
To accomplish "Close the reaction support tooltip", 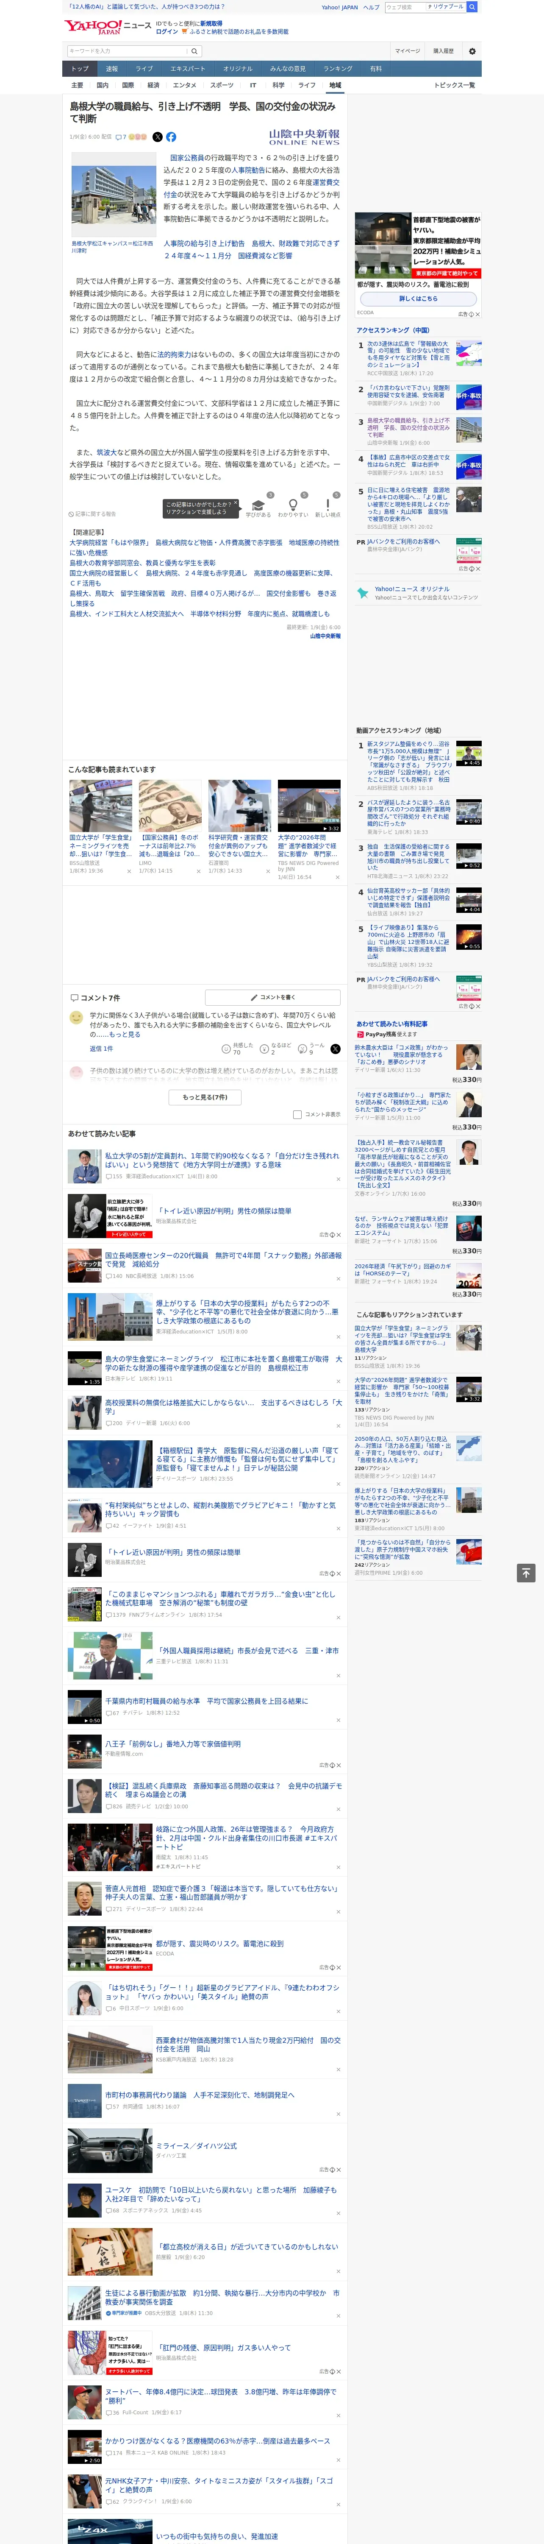I will (x=235, y=504).
